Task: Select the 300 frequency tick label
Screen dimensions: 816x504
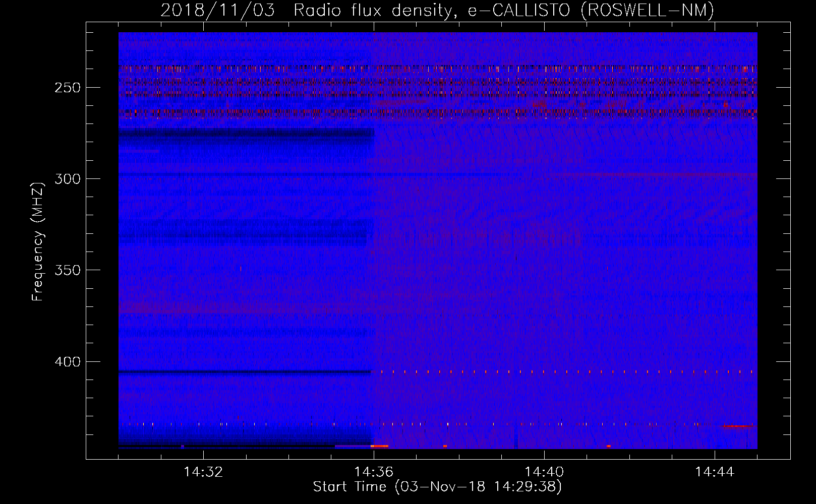Action: 68,179
